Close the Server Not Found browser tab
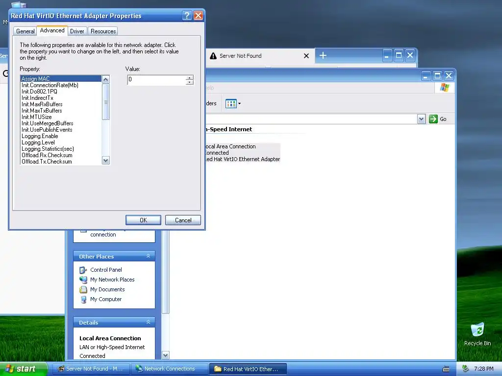This screenshot has width=502, height=376. (x=306, y=56)
